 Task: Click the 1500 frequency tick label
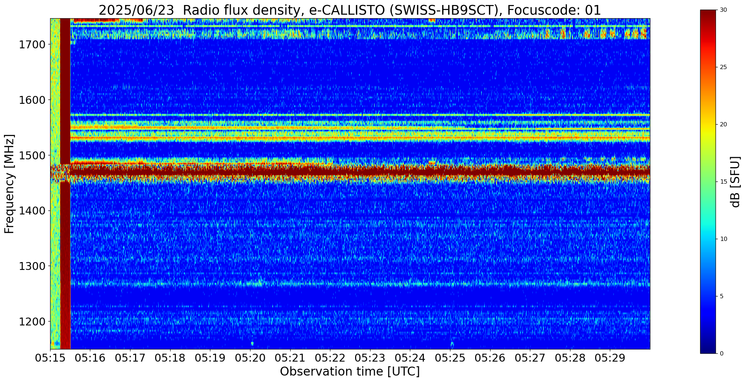coord(32,155)
